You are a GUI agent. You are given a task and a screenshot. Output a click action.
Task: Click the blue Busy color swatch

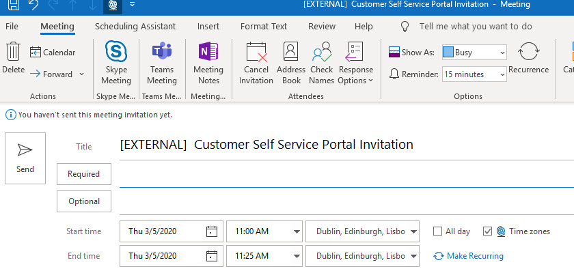[x=448, y=53]
